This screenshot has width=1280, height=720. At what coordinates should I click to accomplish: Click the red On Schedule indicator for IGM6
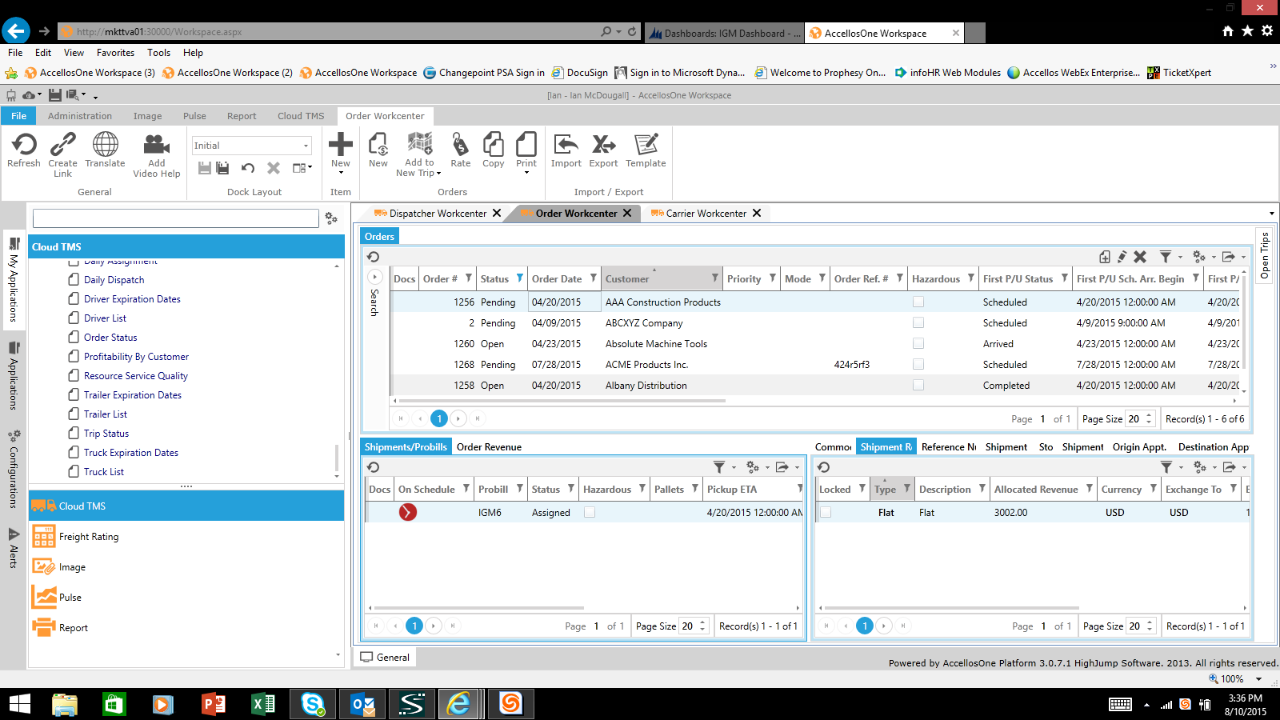408,512
